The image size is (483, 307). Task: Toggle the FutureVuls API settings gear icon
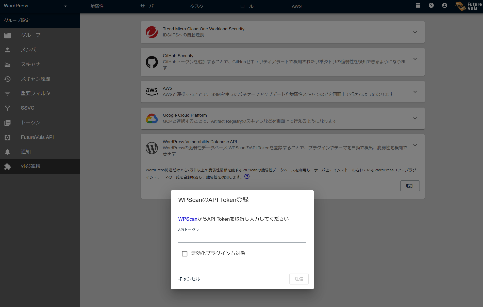pos(7,137)
